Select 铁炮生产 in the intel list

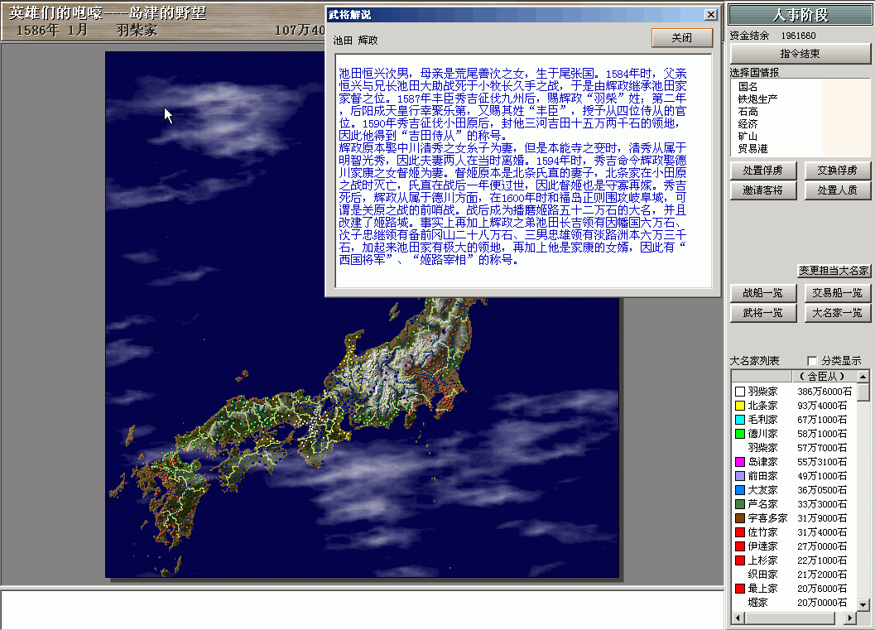coord(757,99)
